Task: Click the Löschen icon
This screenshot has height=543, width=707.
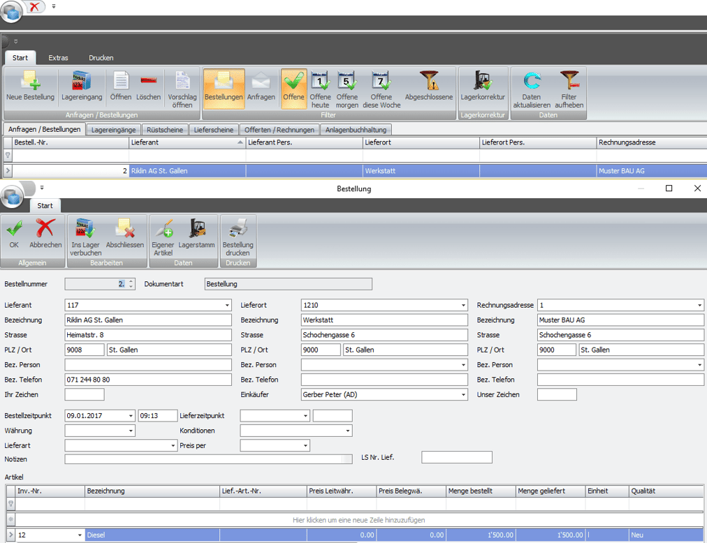Action: [148, 86]
